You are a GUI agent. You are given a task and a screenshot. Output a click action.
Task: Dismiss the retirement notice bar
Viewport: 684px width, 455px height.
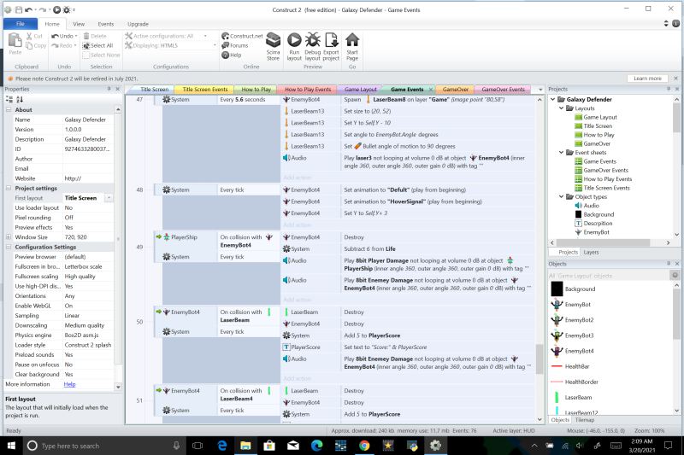675,79
